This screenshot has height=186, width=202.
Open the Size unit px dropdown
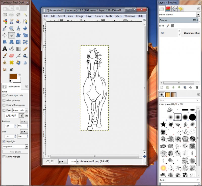[24, 132]
